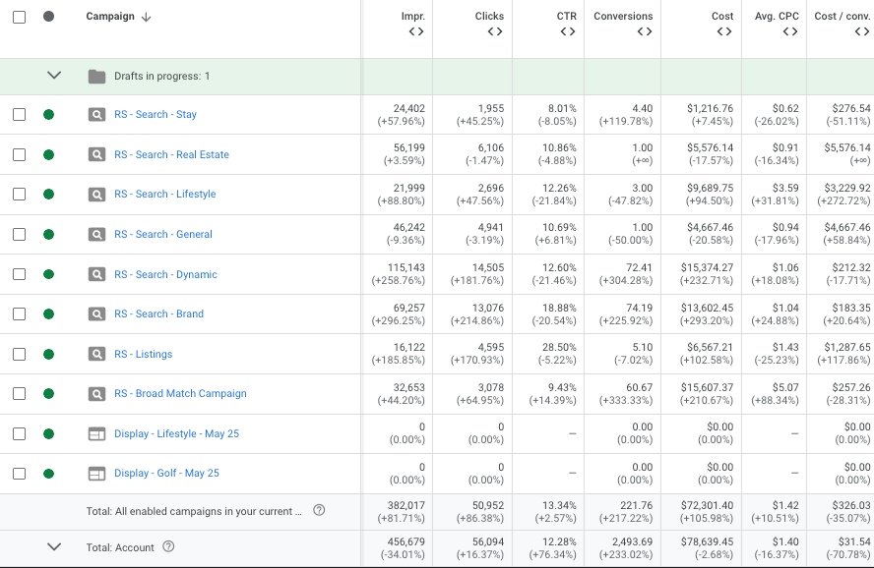Screen dimensions: 874x568
Task: Click the 74.19 conversions cell for Brand
Action: click(x=640, y=308)
